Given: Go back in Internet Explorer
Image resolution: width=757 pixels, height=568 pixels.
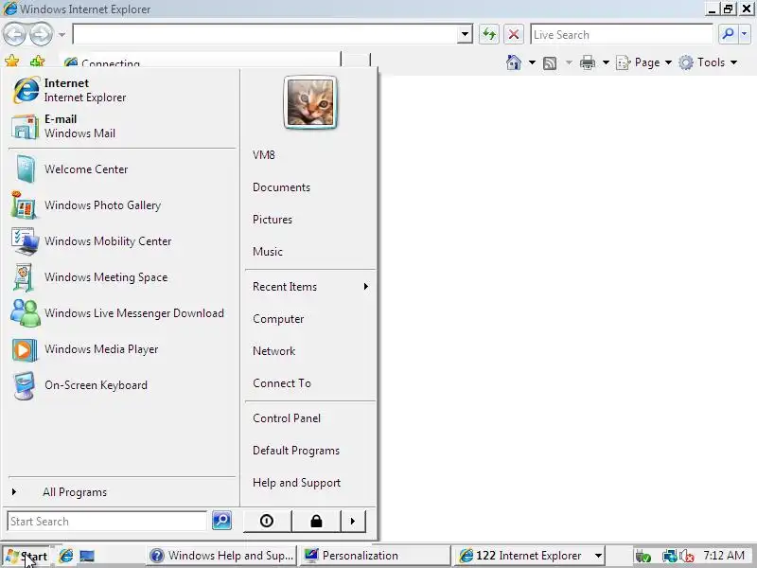Looking at the screenshot, I should 15,34.
